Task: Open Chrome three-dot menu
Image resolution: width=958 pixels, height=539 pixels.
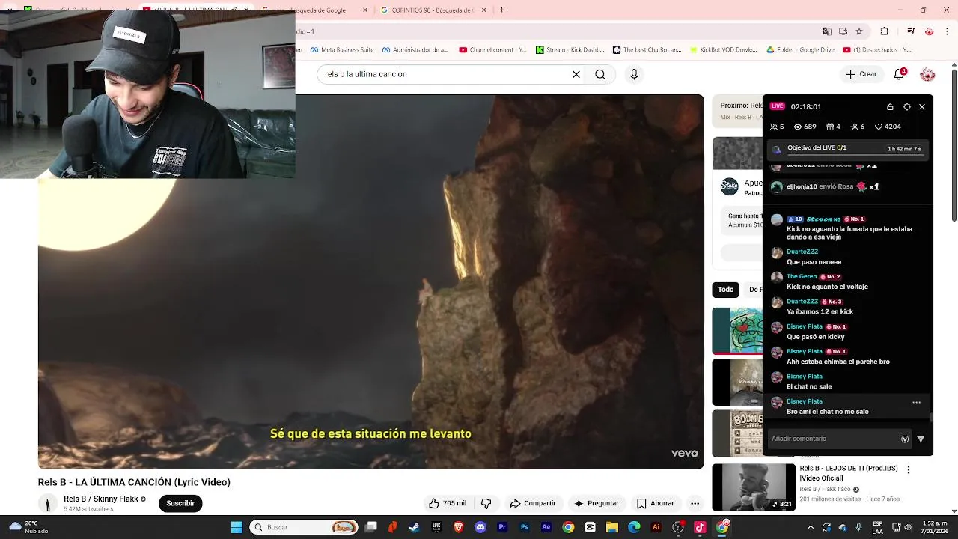Action: click(947, 31)
